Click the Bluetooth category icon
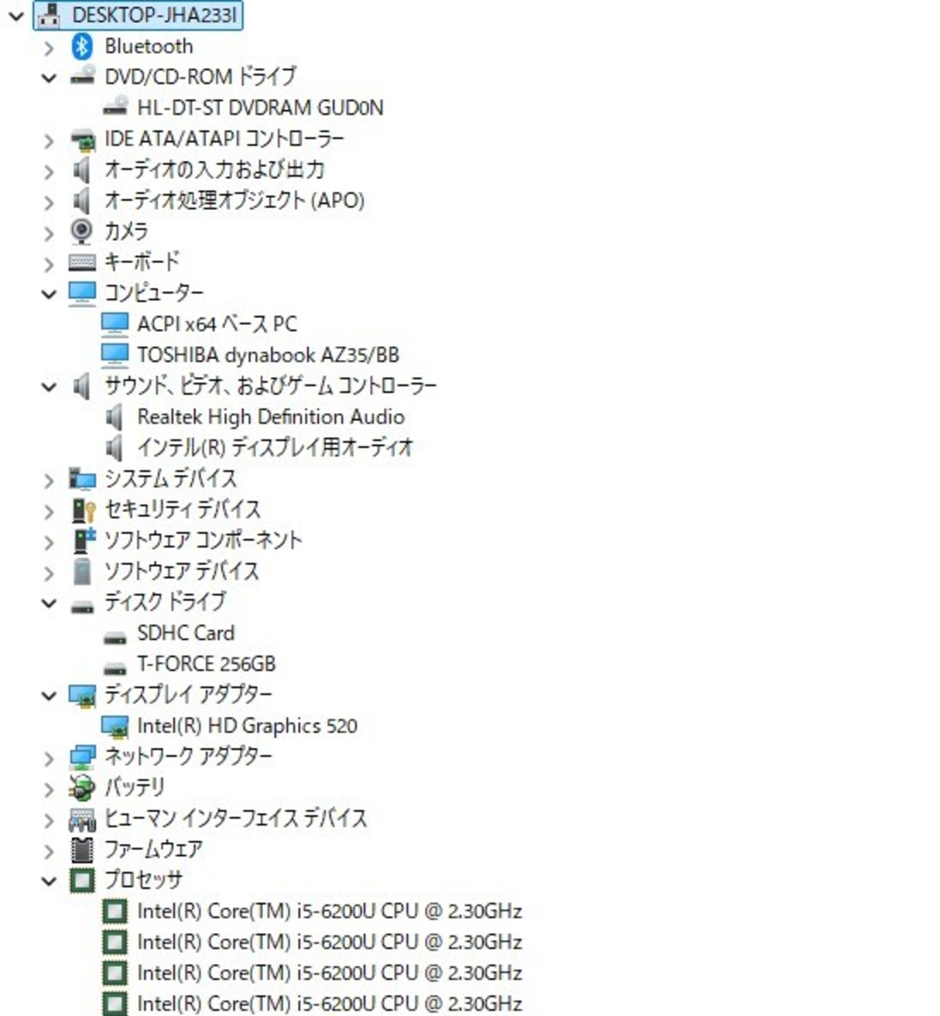 [82, 46]
